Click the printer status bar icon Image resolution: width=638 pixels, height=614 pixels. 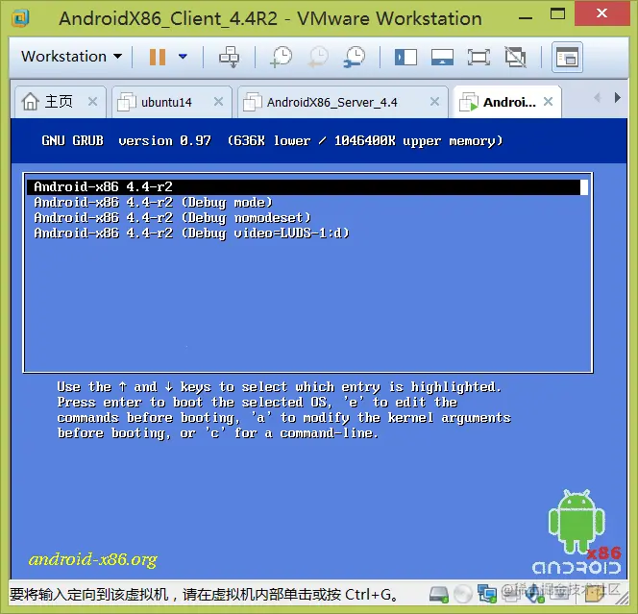pos(510,595)
